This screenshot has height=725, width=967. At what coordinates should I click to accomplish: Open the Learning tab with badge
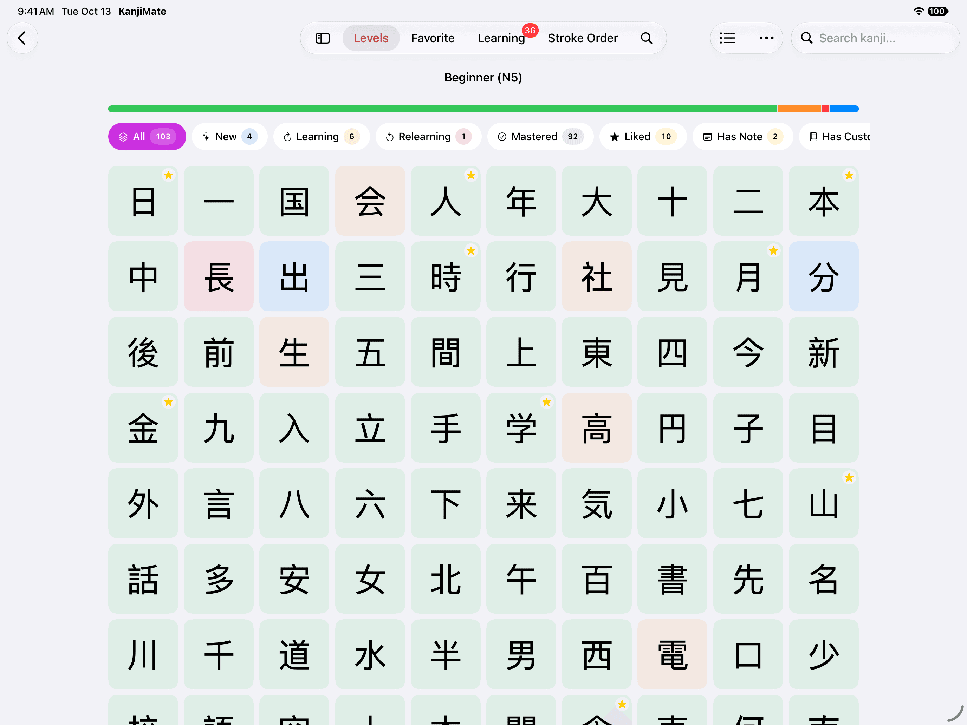[501, 38]
